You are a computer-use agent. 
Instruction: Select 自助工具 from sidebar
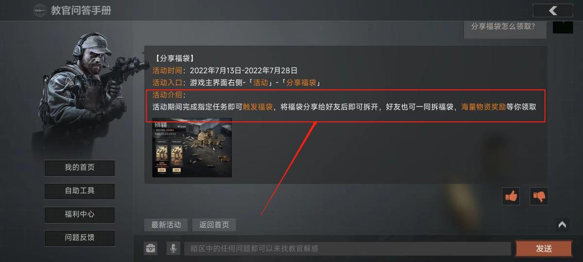tap(80, 191)
